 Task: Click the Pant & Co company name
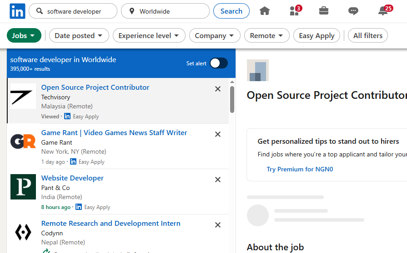55,188
